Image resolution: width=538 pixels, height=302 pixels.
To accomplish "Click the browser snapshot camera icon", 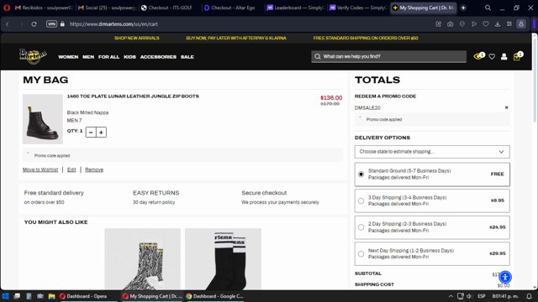I will pos(451,24).
